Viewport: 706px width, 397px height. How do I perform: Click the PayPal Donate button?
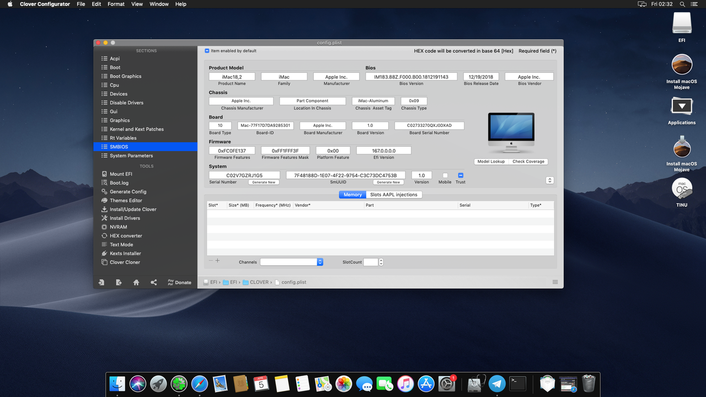point(179,282)
